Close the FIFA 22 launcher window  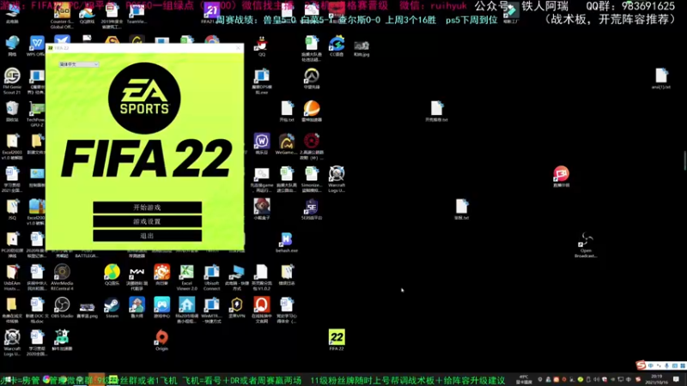coord(239,48)
